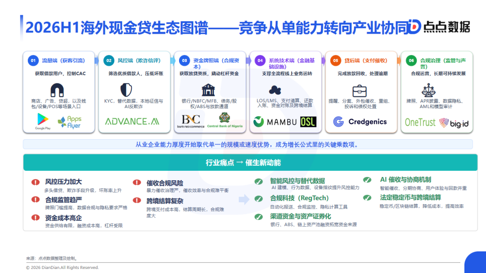The height and width of the screenshot is (273, 486).
Task: Click the Credgenics logo
Action: (x=360, y=122)
